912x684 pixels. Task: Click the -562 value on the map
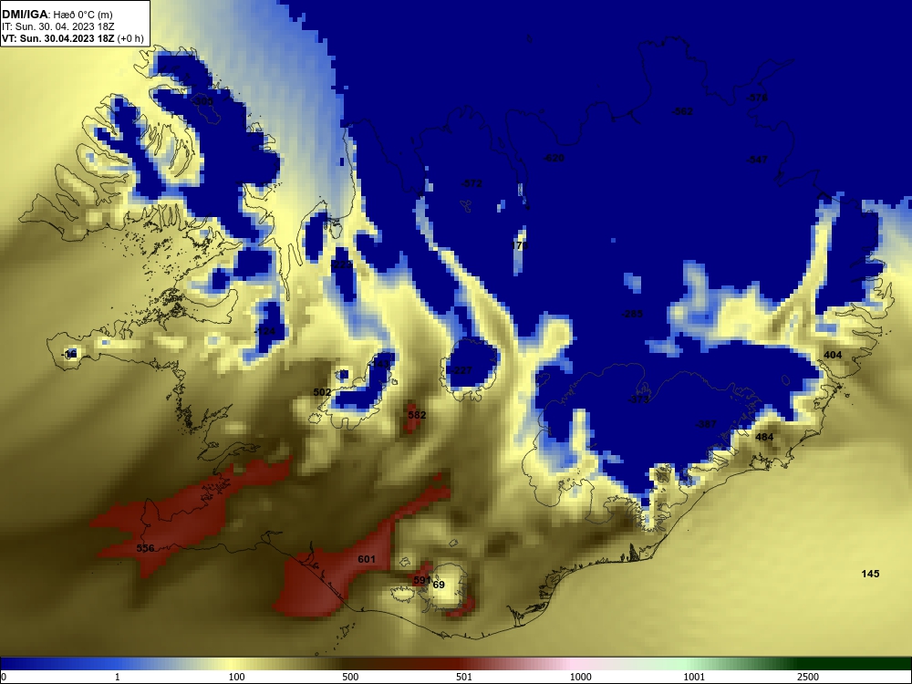(682, 111)
